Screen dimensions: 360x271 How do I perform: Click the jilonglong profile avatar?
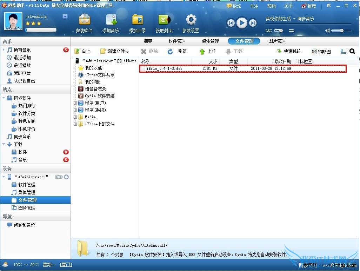coord(13,21)
